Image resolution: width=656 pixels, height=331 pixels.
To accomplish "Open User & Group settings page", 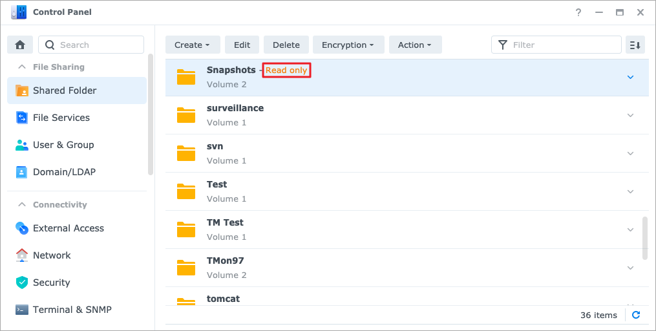I will [x=77, y=145].
